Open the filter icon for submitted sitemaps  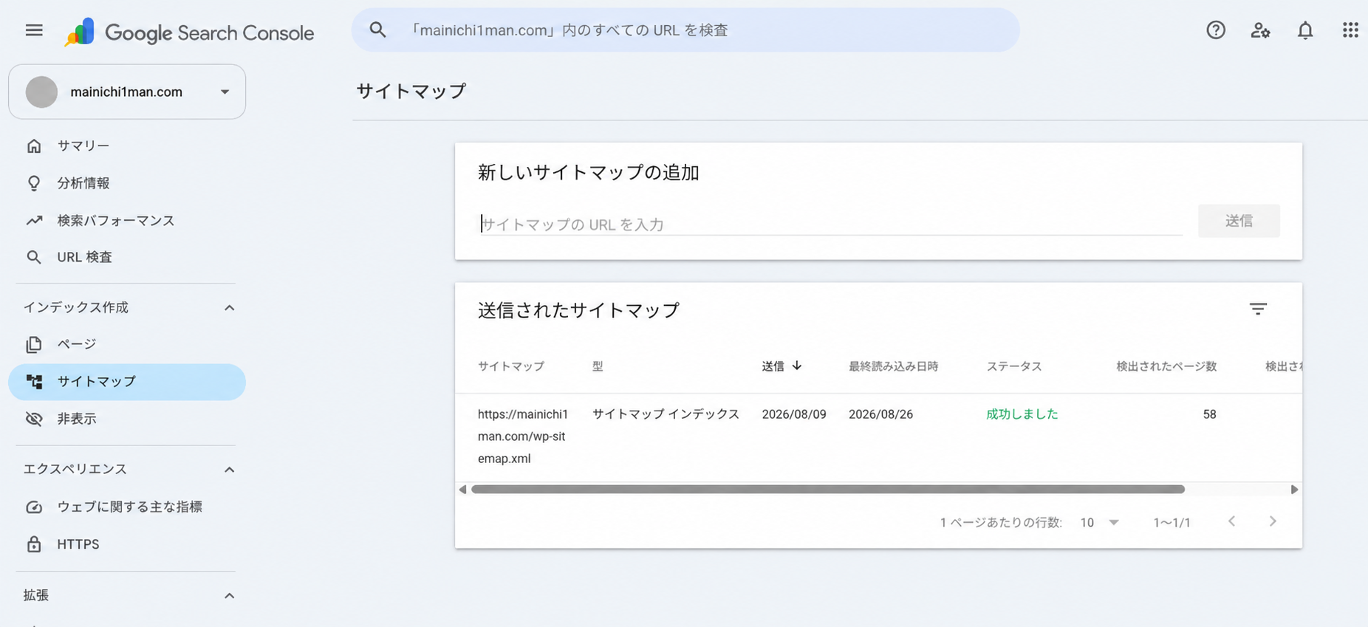[1258, 309]
